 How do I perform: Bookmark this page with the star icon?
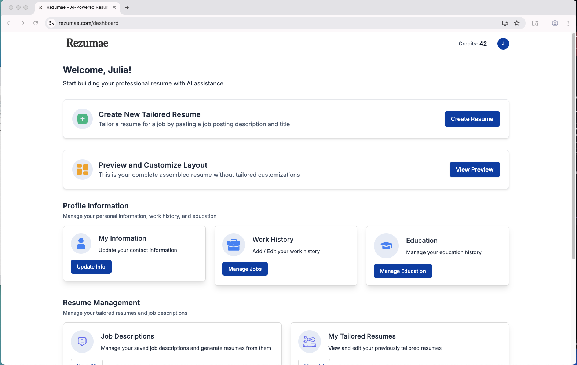click(517, 23)
